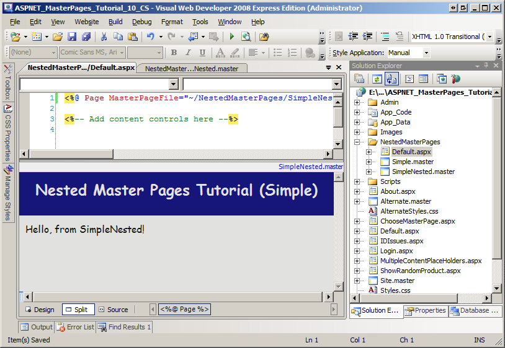Open the Website menu
The height and width of the screenshot is (348, 505).
pos(86,22)
